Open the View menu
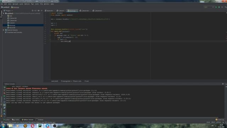This screenshot has height=128, width=227. coord(10,4)
